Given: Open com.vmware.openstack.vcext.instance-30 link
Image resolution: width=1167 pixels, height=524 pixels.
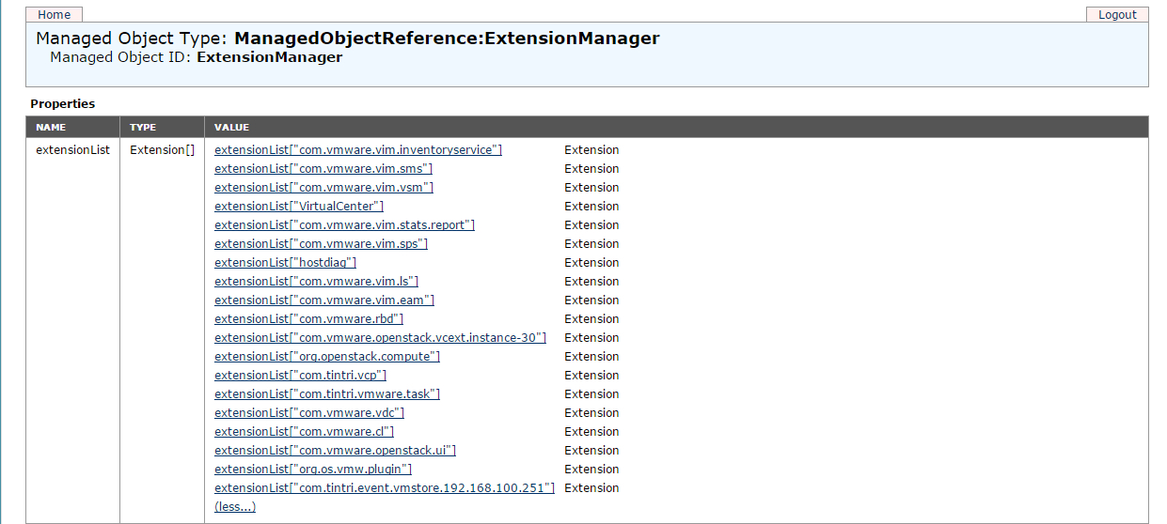Looking at the screenshot, I should [380, 338].
